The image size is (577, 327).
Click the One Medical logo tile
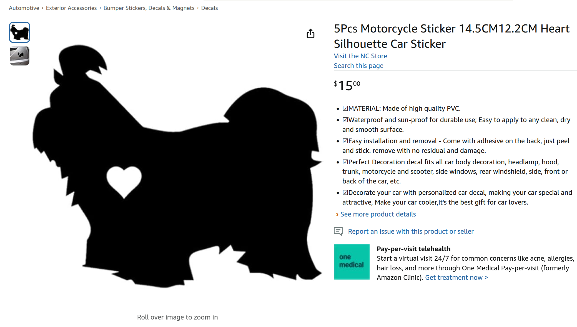pyautogui.click(x=352, y=261)
